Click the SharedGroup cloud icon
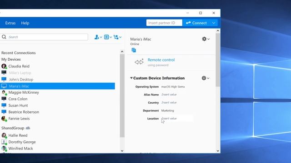Viewport: 291px width, 163px height. [28, 128]
